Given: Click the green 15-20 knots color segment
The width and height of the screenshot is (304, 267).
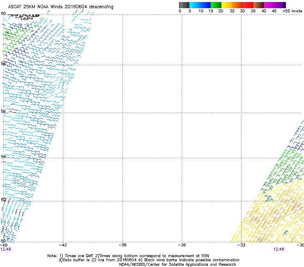Looking at the screenshot, I should [x=216, y=5].
